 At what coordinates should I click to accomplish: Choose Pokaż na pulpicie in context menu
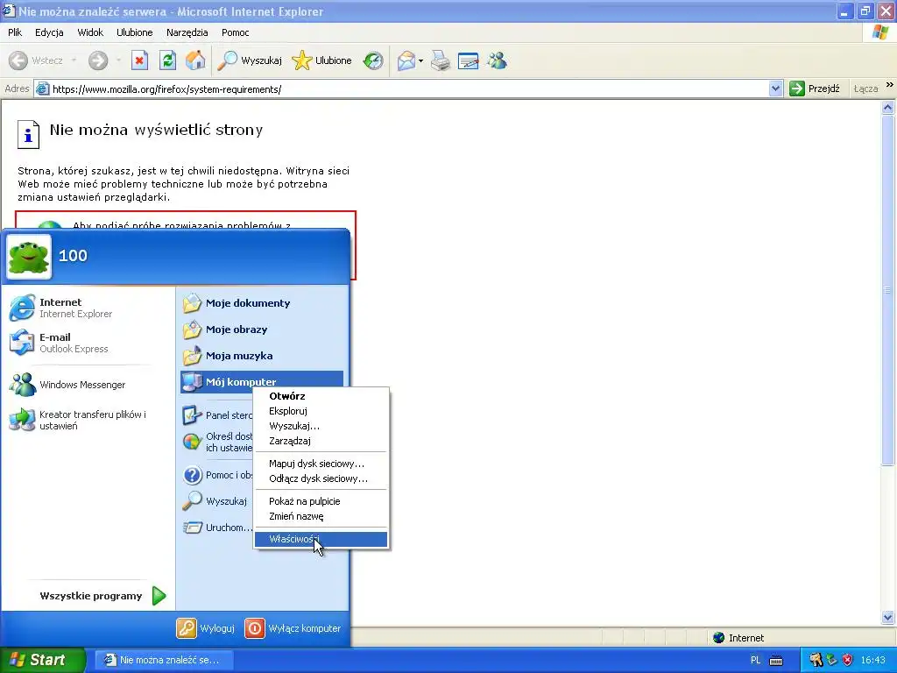tap(321, 501)
